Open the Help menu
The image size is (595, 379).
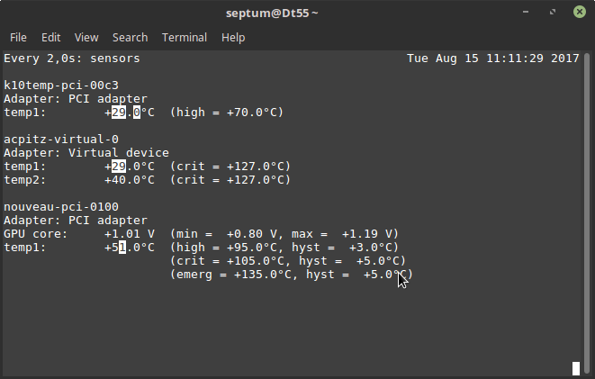[x=233, y=38]
